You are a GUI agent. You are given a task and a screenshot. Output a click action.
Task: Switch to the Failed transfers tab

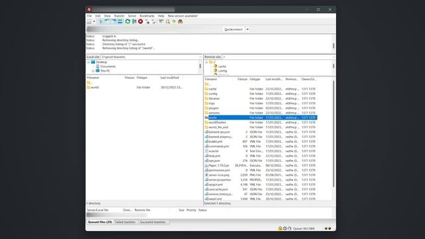coord(126,222)
